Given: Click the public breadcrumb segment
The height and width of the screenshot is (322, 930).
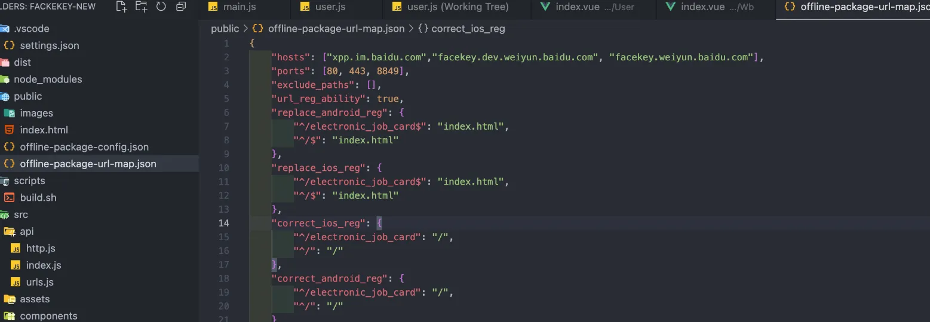Looking at the screenshot, I should (x=225, y=29).
